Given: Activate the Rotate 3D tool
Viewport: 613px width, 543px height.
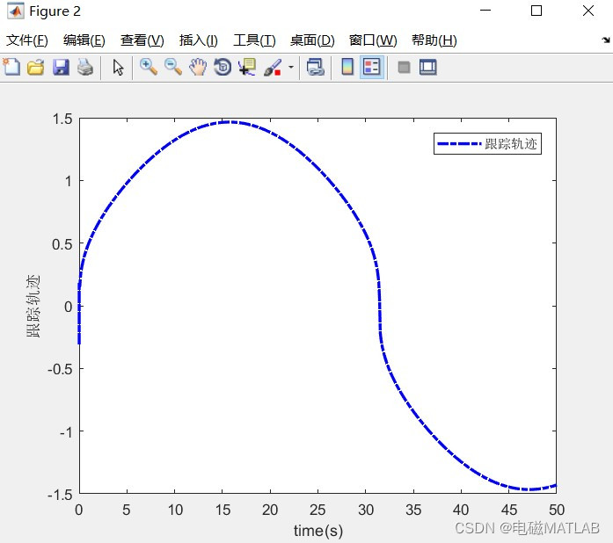Looking at the screenshot, I should coord(223,67).
